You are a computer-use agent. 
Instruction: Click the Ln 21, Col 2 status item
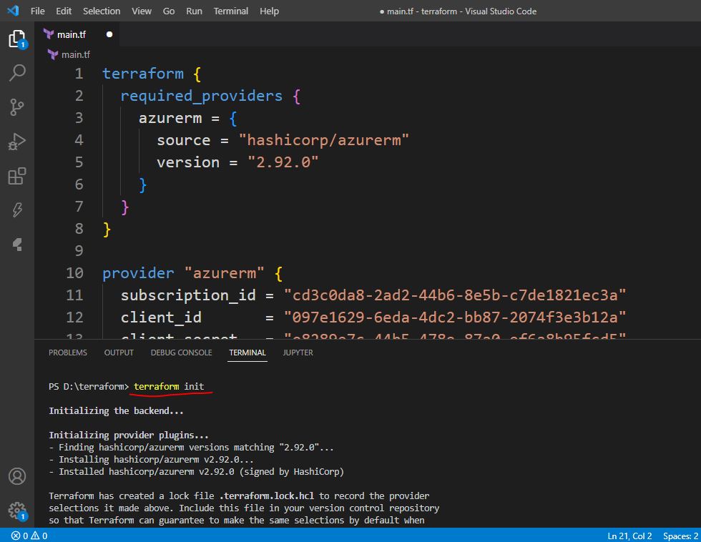point(629,536)
